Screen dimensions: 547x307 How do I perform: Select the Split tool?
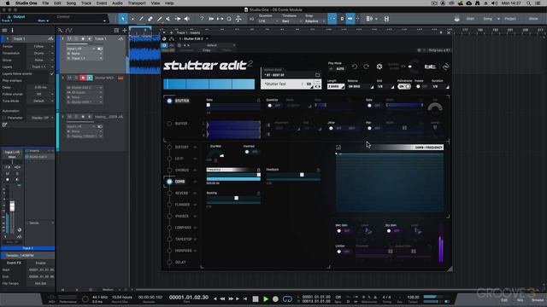(141, 19)
